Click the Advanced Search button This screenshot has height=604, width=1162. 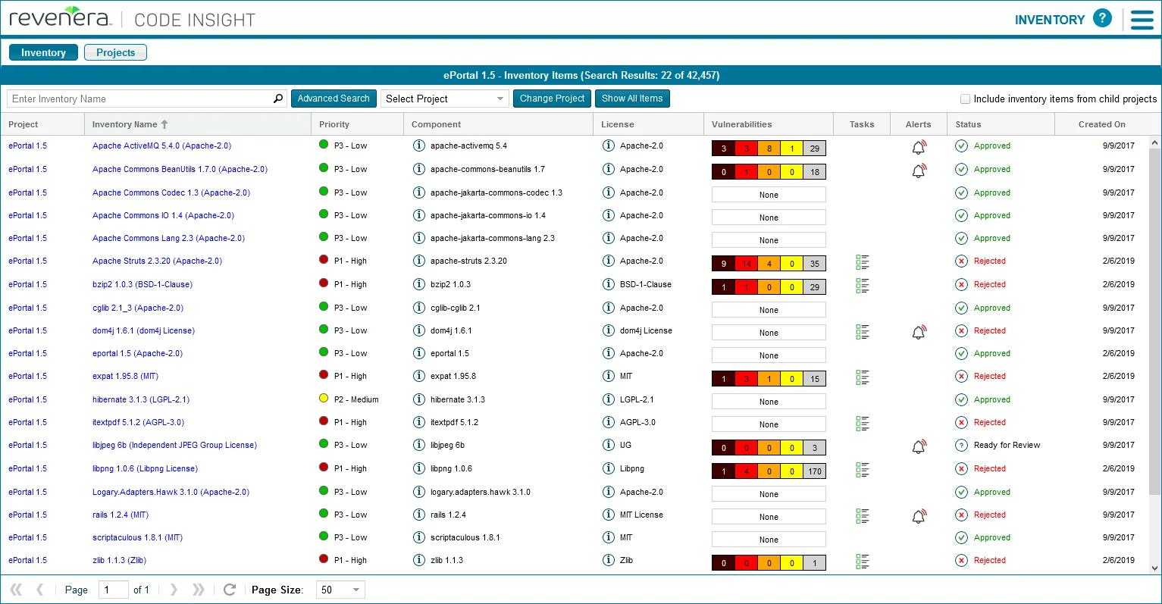[x=334, y=99]
